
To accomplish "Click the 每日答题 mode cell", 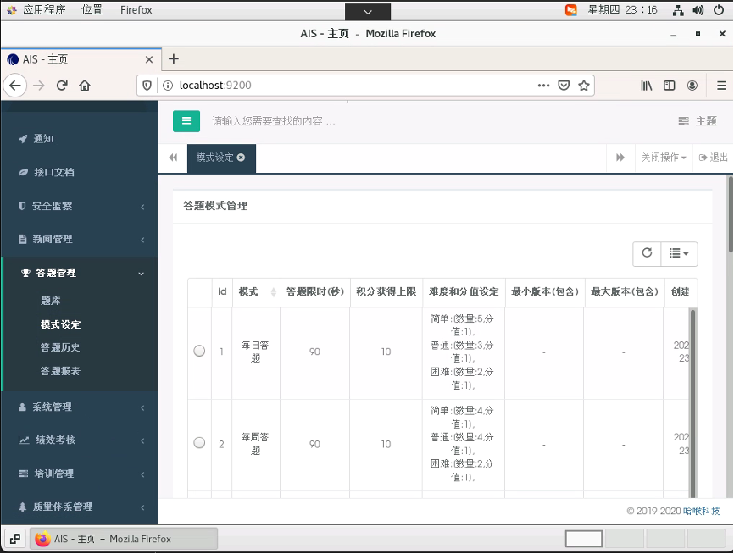I will (x=255, y=352).
